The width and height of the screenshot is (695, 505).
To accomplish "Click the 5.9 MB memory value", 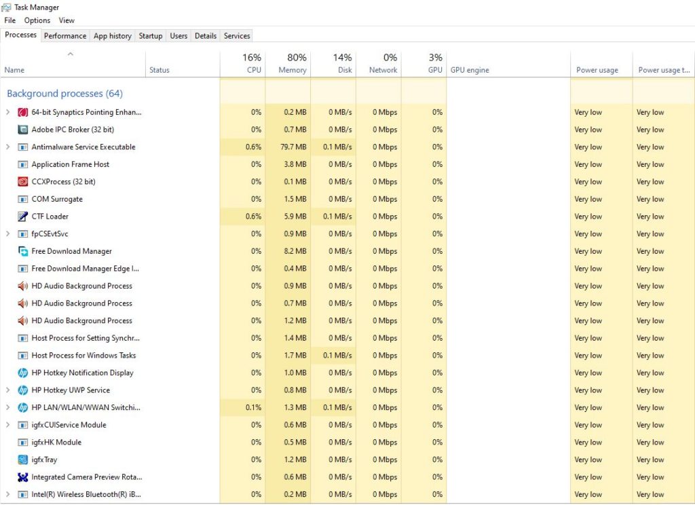I will [295, 217].
